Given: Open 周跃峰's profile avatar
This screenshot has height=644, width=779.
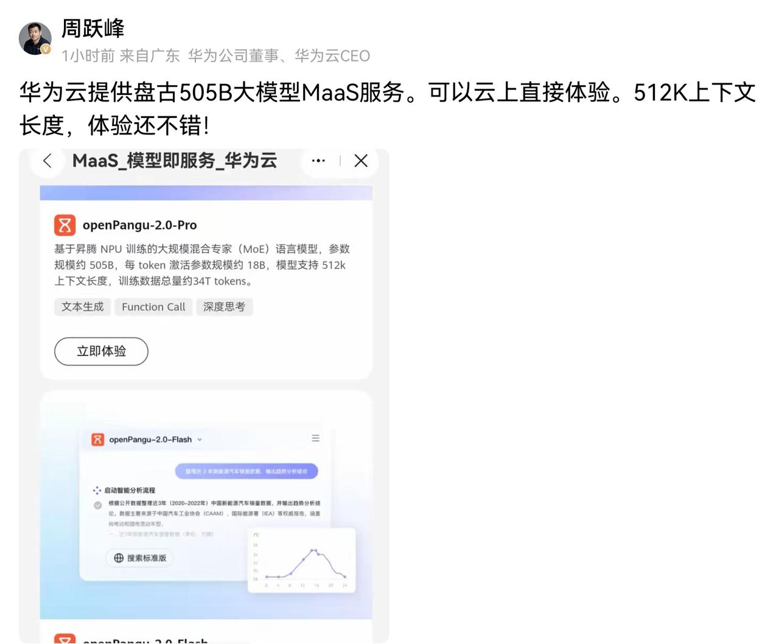Looking at the screenshot, I should point(35,38).
